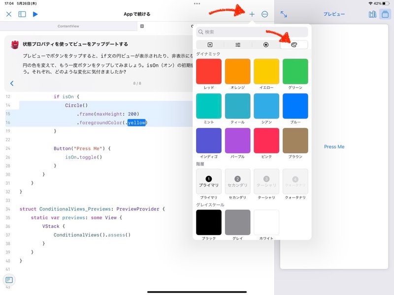Screen dimensions: 394x295
Task: Click the isOn.toggle() code line
Action: click(83, 157)
